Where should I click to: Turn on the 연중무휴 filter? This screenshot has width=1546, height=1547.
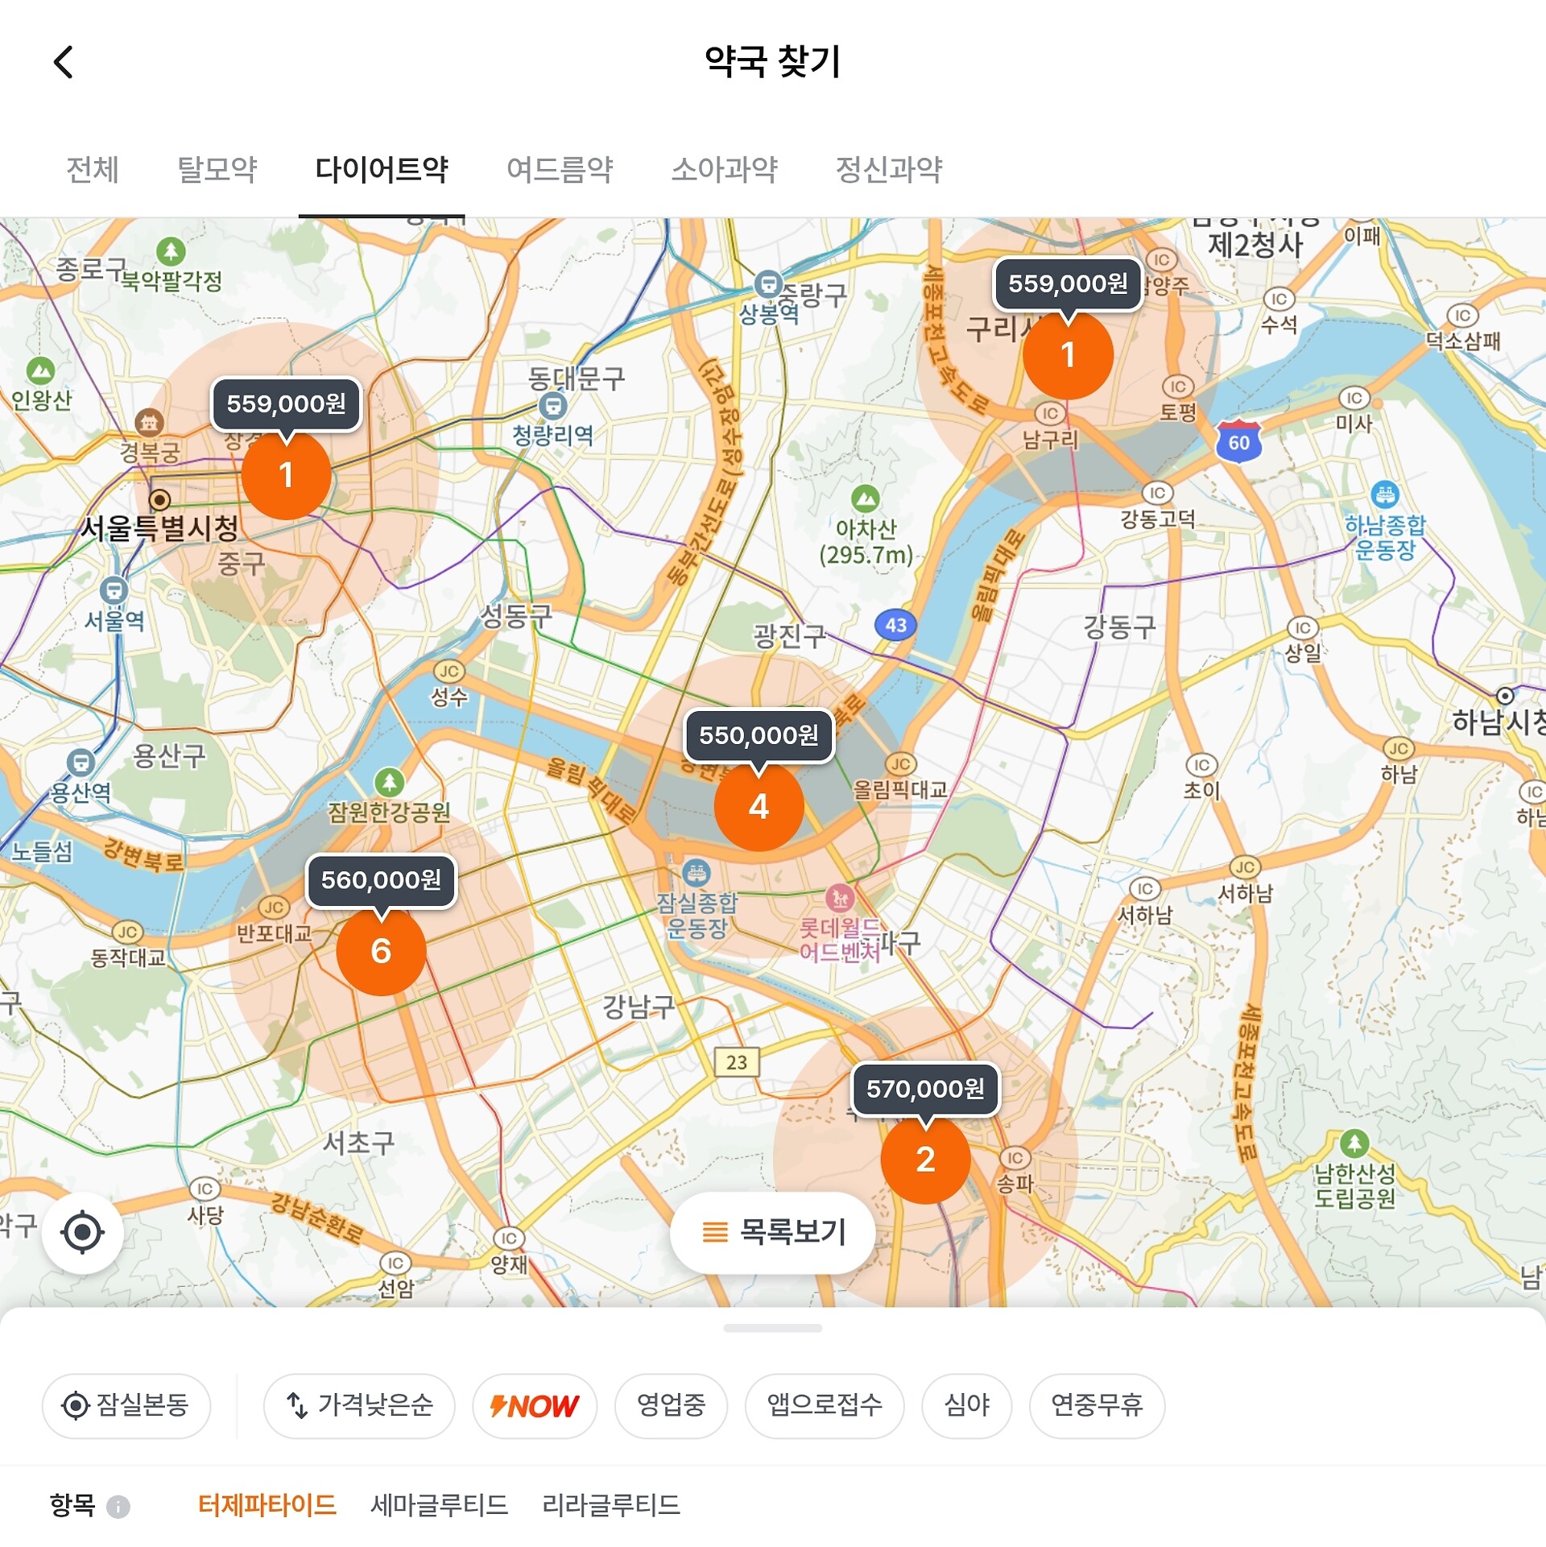(x=1097, y=1406)
